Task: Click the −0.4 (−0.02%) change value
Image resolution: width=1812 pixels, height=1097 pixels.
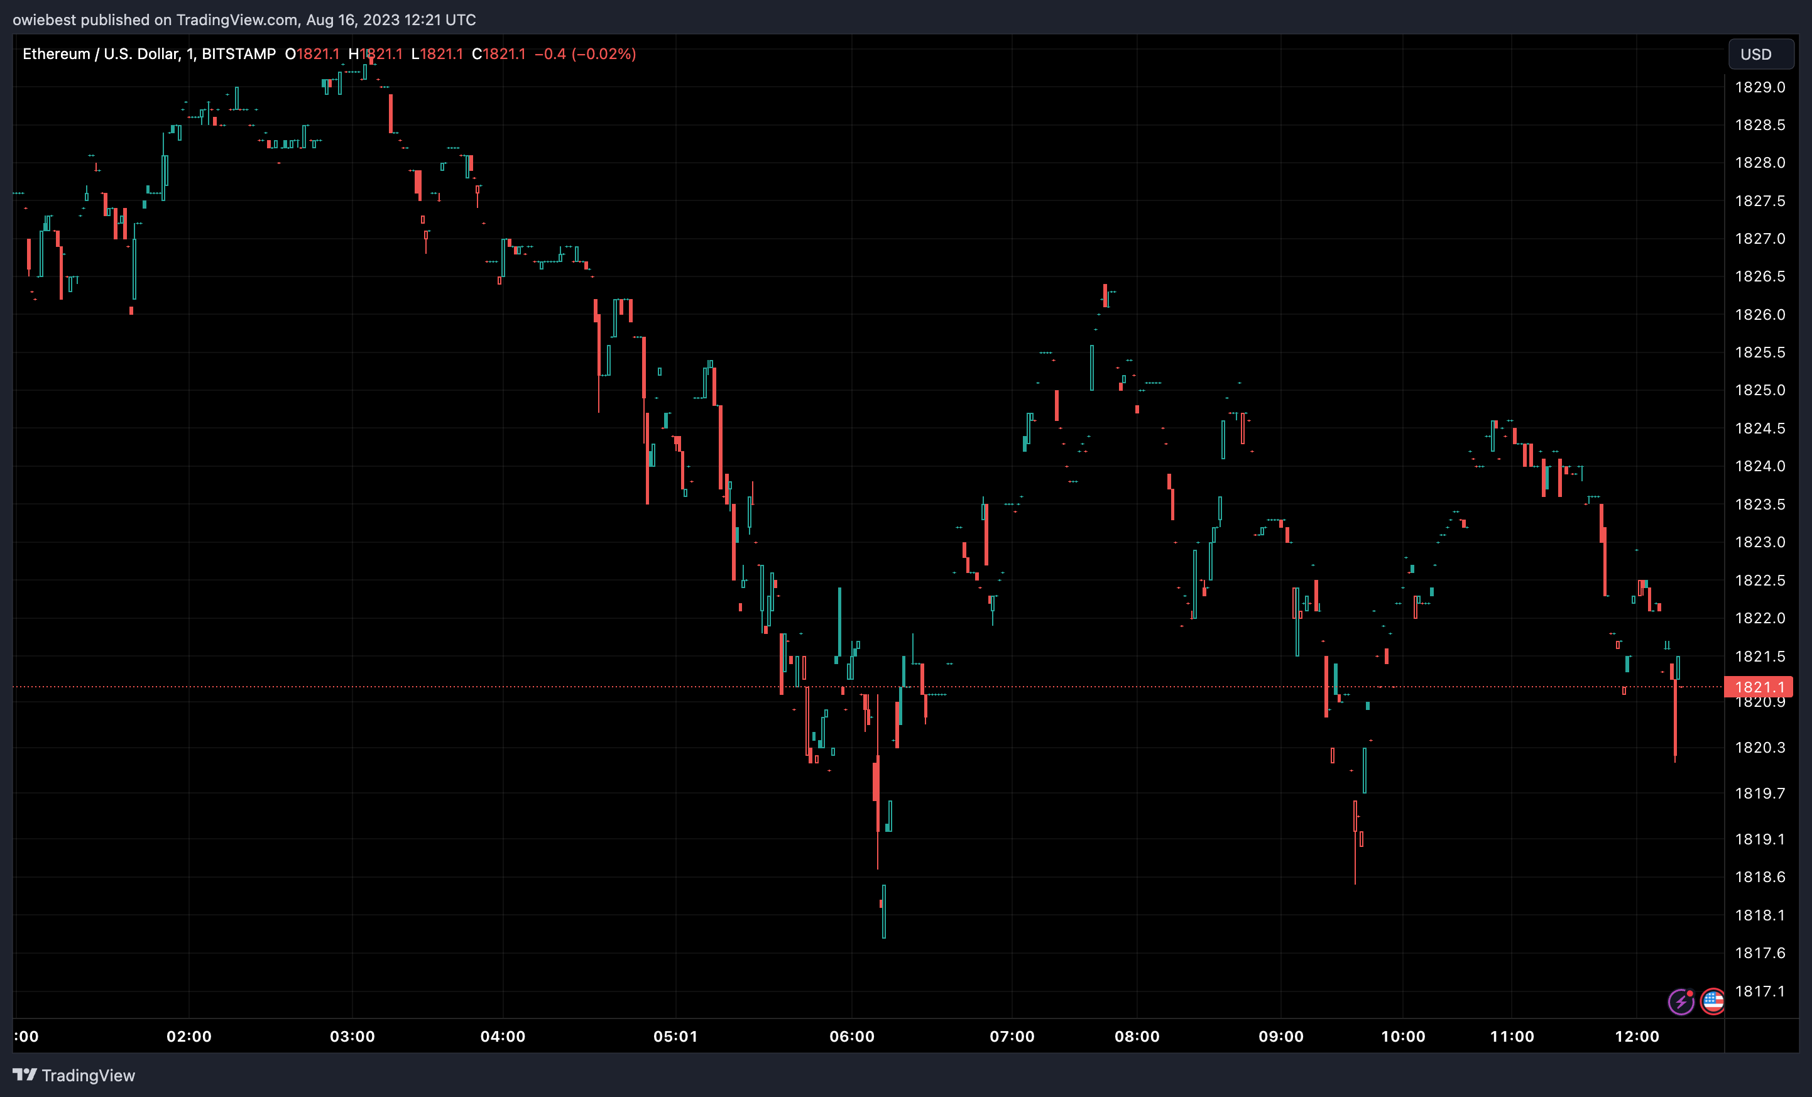Action: (x=586, y=53)
